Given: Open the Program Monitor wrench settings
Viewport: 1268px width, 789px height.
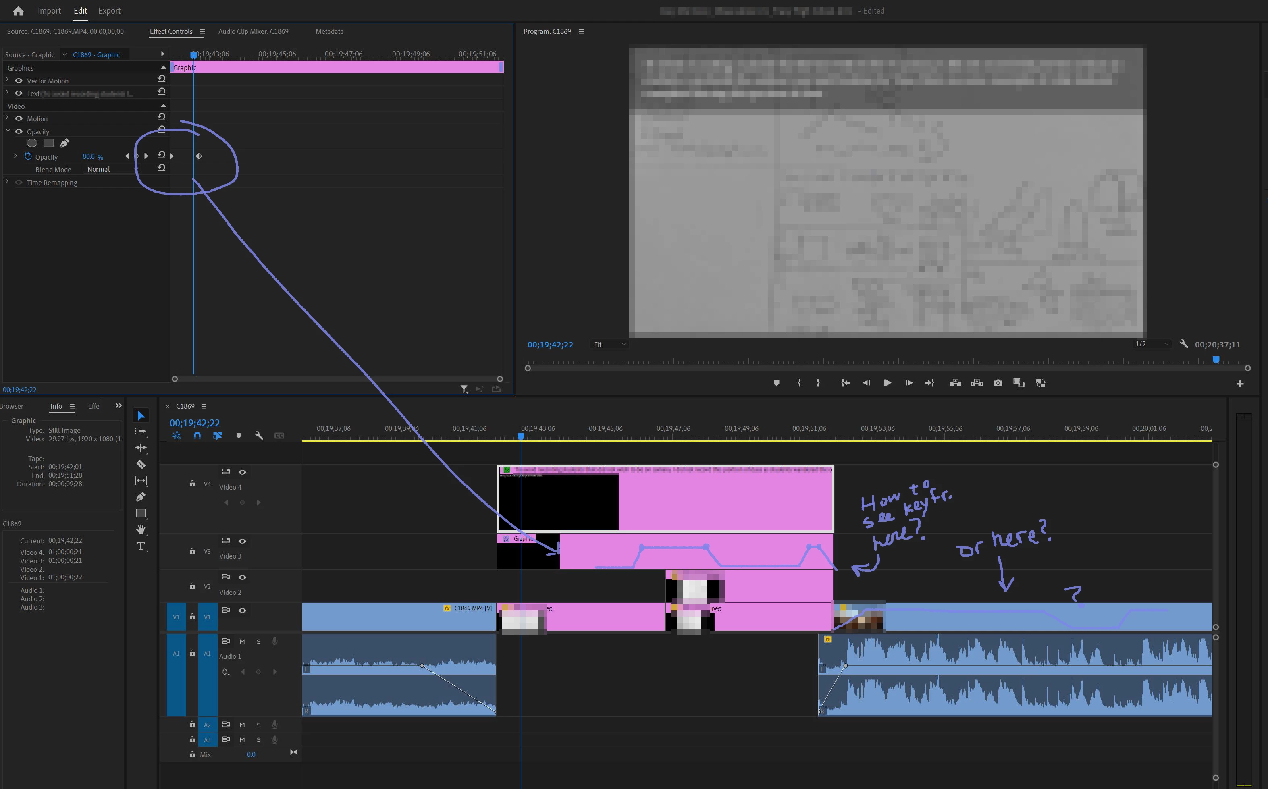Looking at the screenshot, I should click(x=1183, y=344).
